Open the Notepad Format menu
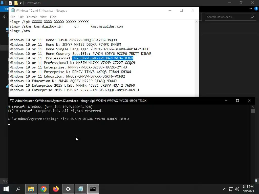The height and width of the screenshot is (194, 259). [32, 17]
